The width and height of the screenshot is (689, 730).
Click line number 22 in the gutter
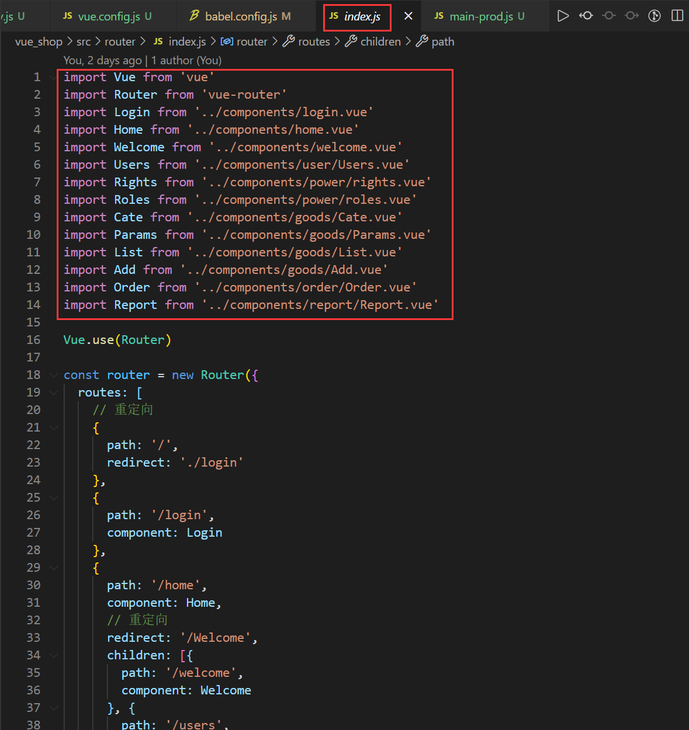(33, 445)
